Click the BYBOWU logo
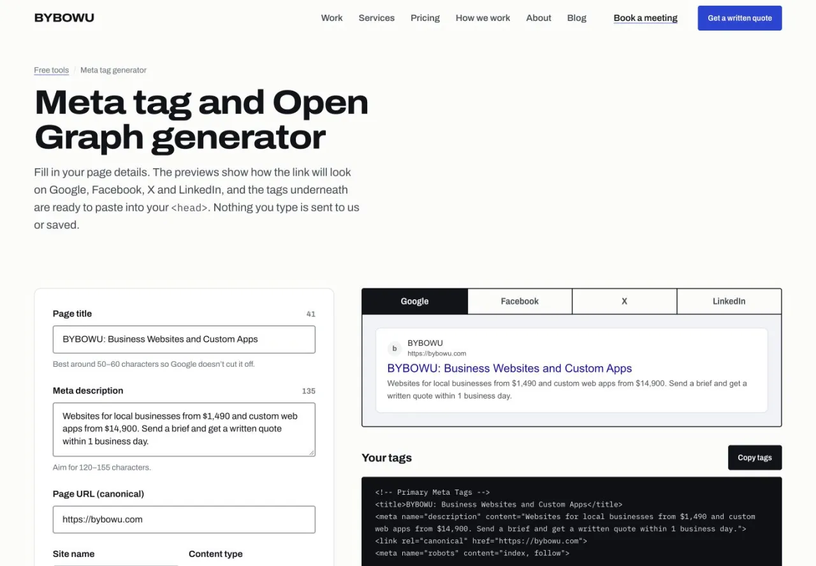The height and width of the screenshot is (566, 816). (64, 18)
